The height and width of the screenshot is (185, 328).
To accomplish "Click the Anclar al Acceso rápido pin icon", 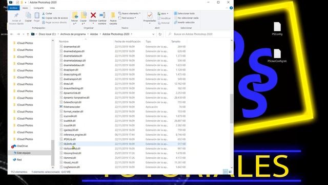I will [16, 15].
